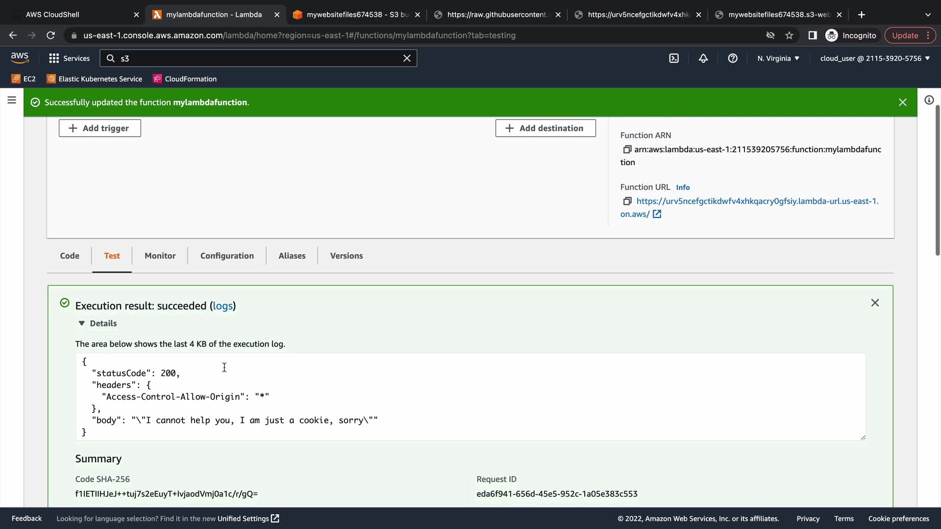Click the Add trigger button
This screenshot has width=941, height=529.
click(x=100, y=128)
